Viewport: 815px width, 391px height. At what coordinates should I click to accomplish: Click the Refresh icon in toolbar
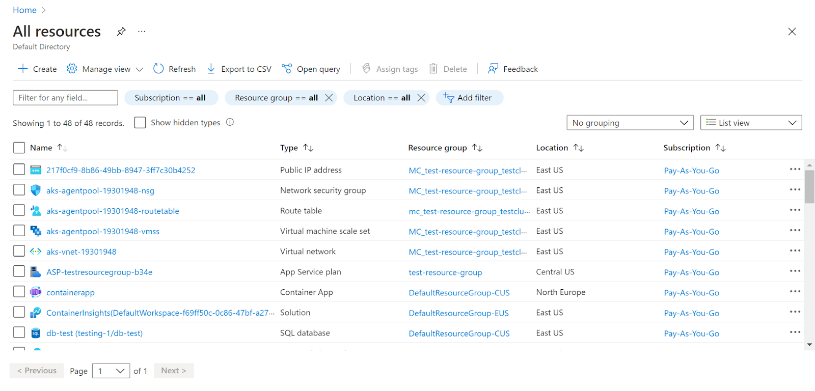(158, 69)
